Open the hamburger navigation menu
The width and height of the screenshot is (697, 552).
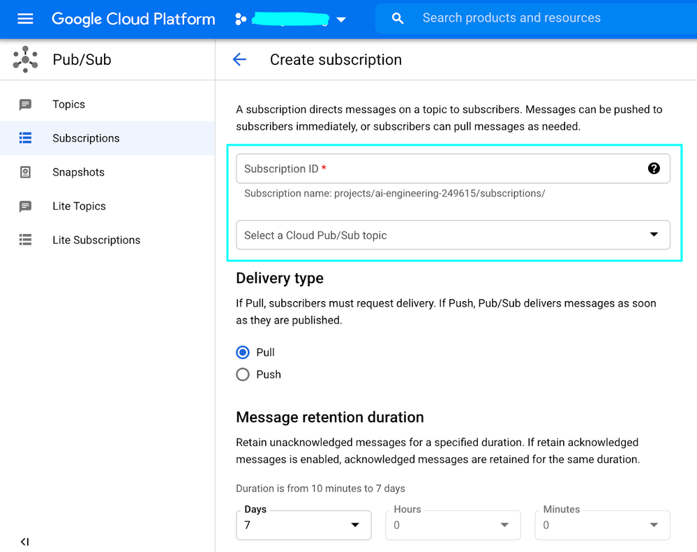[x=25, y=19]
